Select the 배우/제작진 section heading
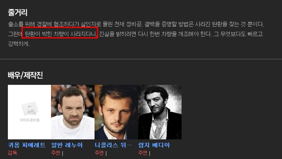Screen dimensions: 282x159 pyautogui.click(x=25, y=75)
